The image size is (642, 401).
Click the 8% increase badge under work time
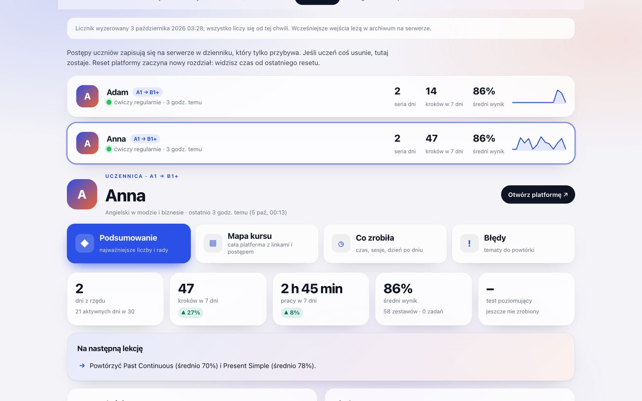pos(292,312)
